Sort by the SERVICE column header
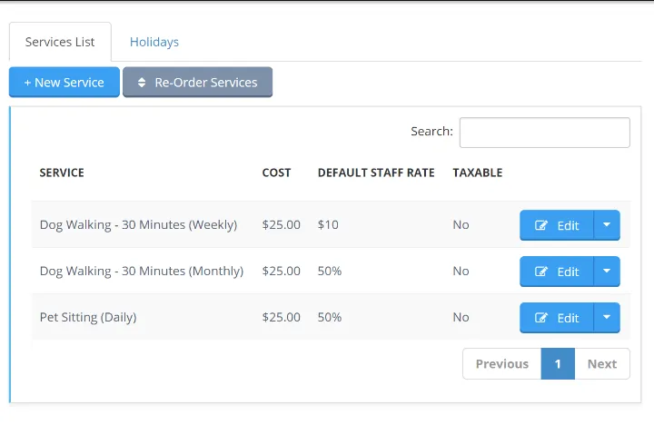This screenshot has height=435, width=654. point(62,173)
